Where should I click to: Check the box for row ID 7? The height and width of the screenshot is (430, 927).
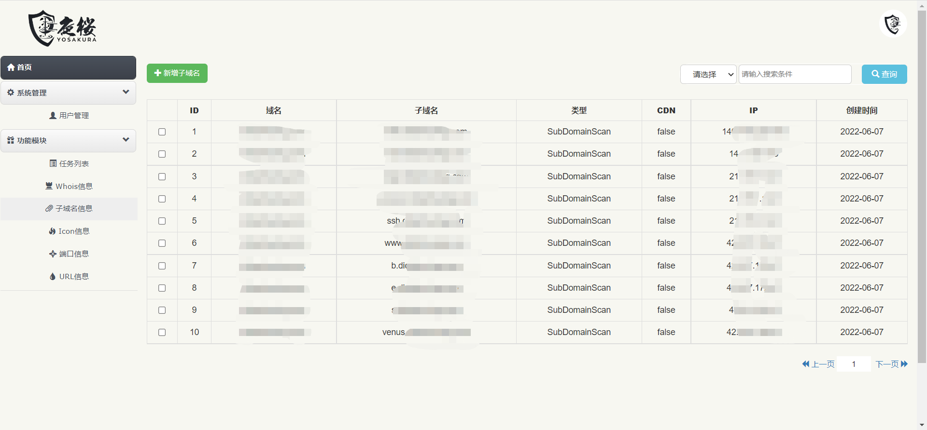162,266
